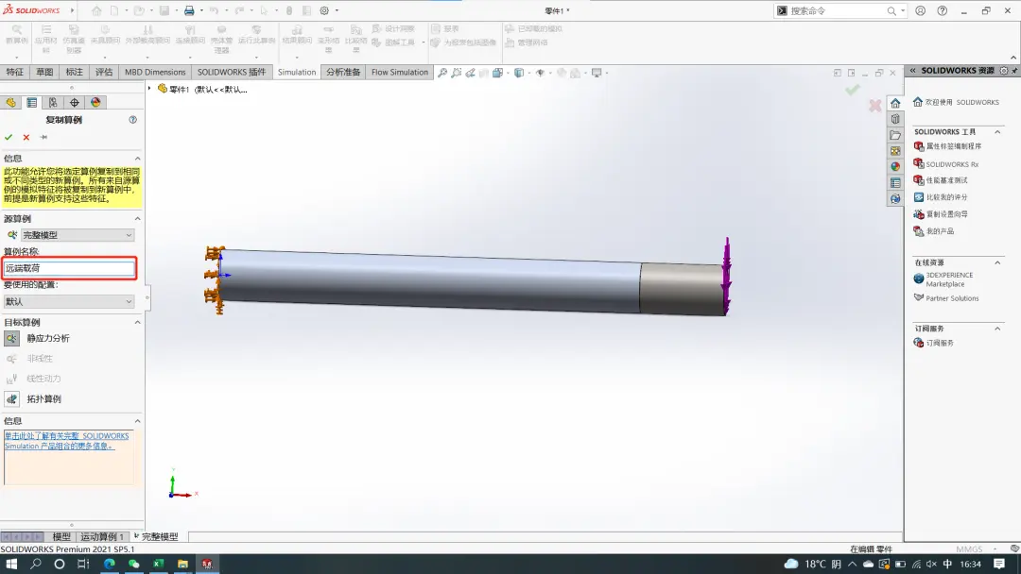Open the task pane Appearances color ball icon
1021x574 pixels.
click(895, 166)
